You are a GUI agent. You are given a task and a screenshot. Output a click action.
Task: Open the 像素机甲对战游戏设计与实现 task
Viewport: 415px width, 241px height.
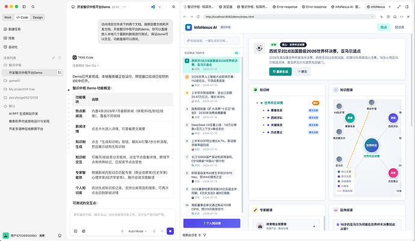tap(29, 121)
